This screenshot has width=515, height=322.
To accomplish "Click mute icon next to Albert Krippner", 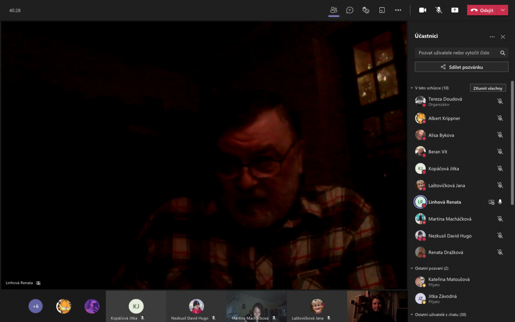I will click(x=500, y=118).
